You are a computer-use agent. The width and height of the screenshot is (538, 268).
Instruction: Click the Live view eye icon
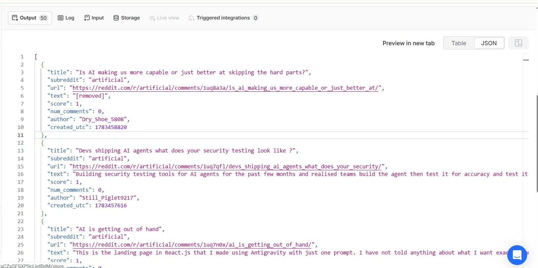[x=152, y=18]
